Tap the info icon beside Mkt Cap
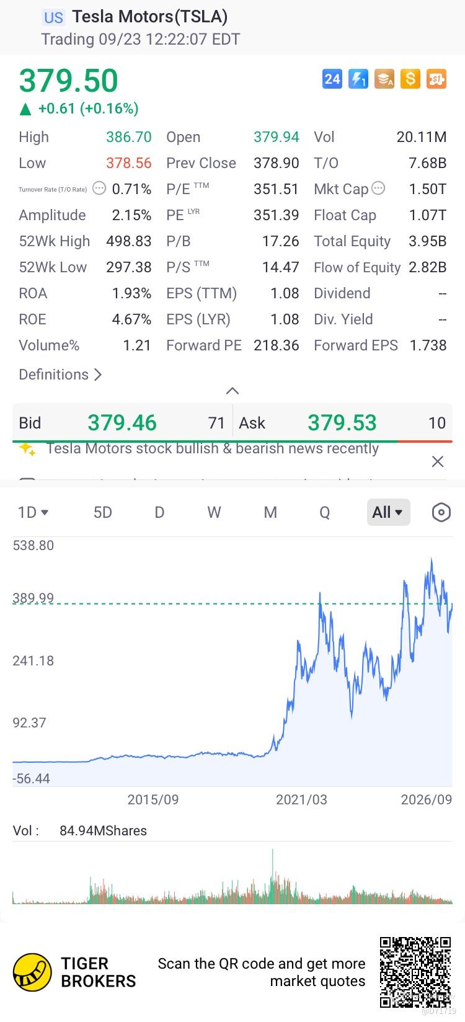Screen dimensions: 465x1022 (378, 188)
